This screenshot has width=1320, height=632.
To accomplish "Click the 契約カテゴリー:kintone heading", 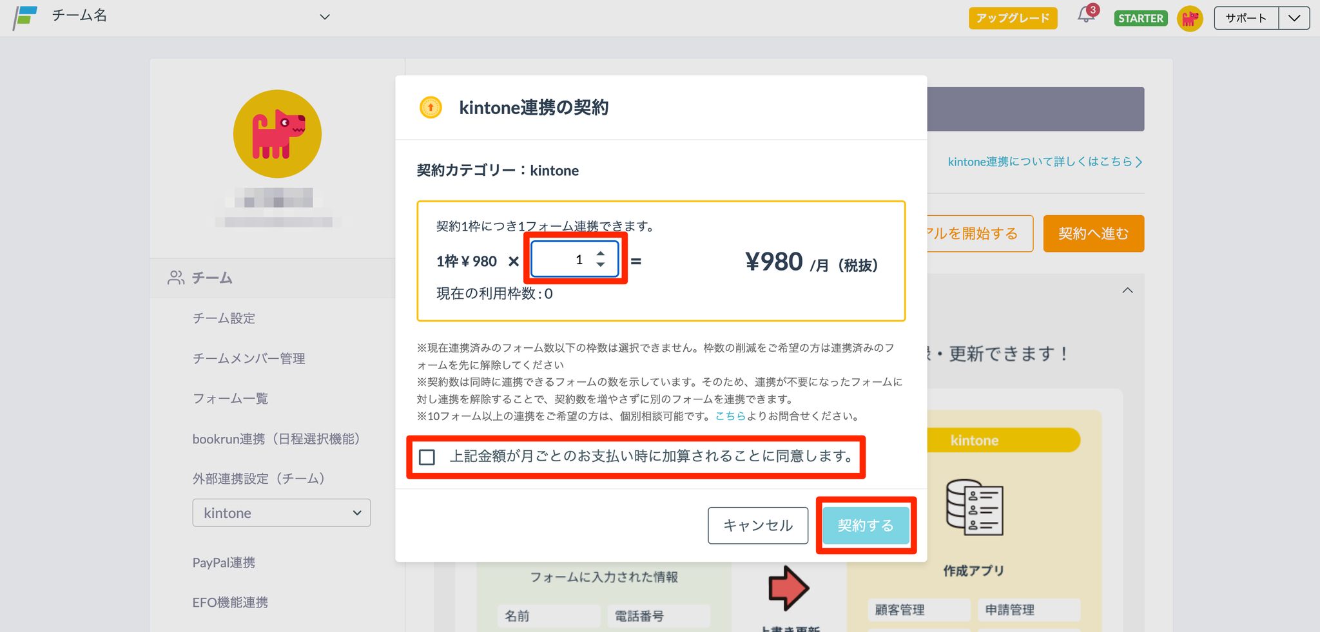I will click(498, 171).
